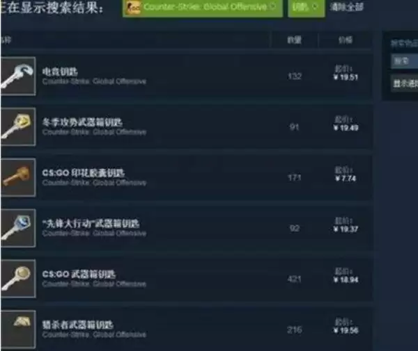Open the 电竞钥匙 key thumbnail

[x=18, y=76]
